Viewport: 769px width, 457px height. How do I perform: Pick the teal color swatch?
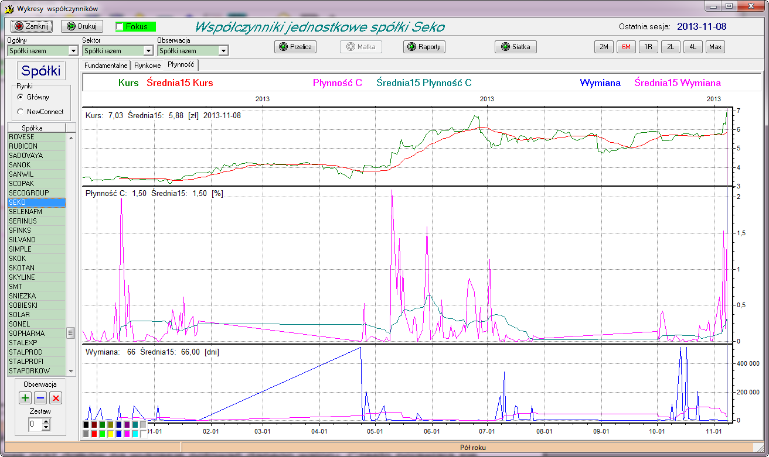click(135, 425)
